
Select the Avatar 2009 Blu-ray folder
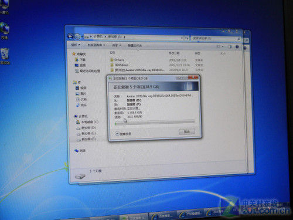(x=137, y=70)
